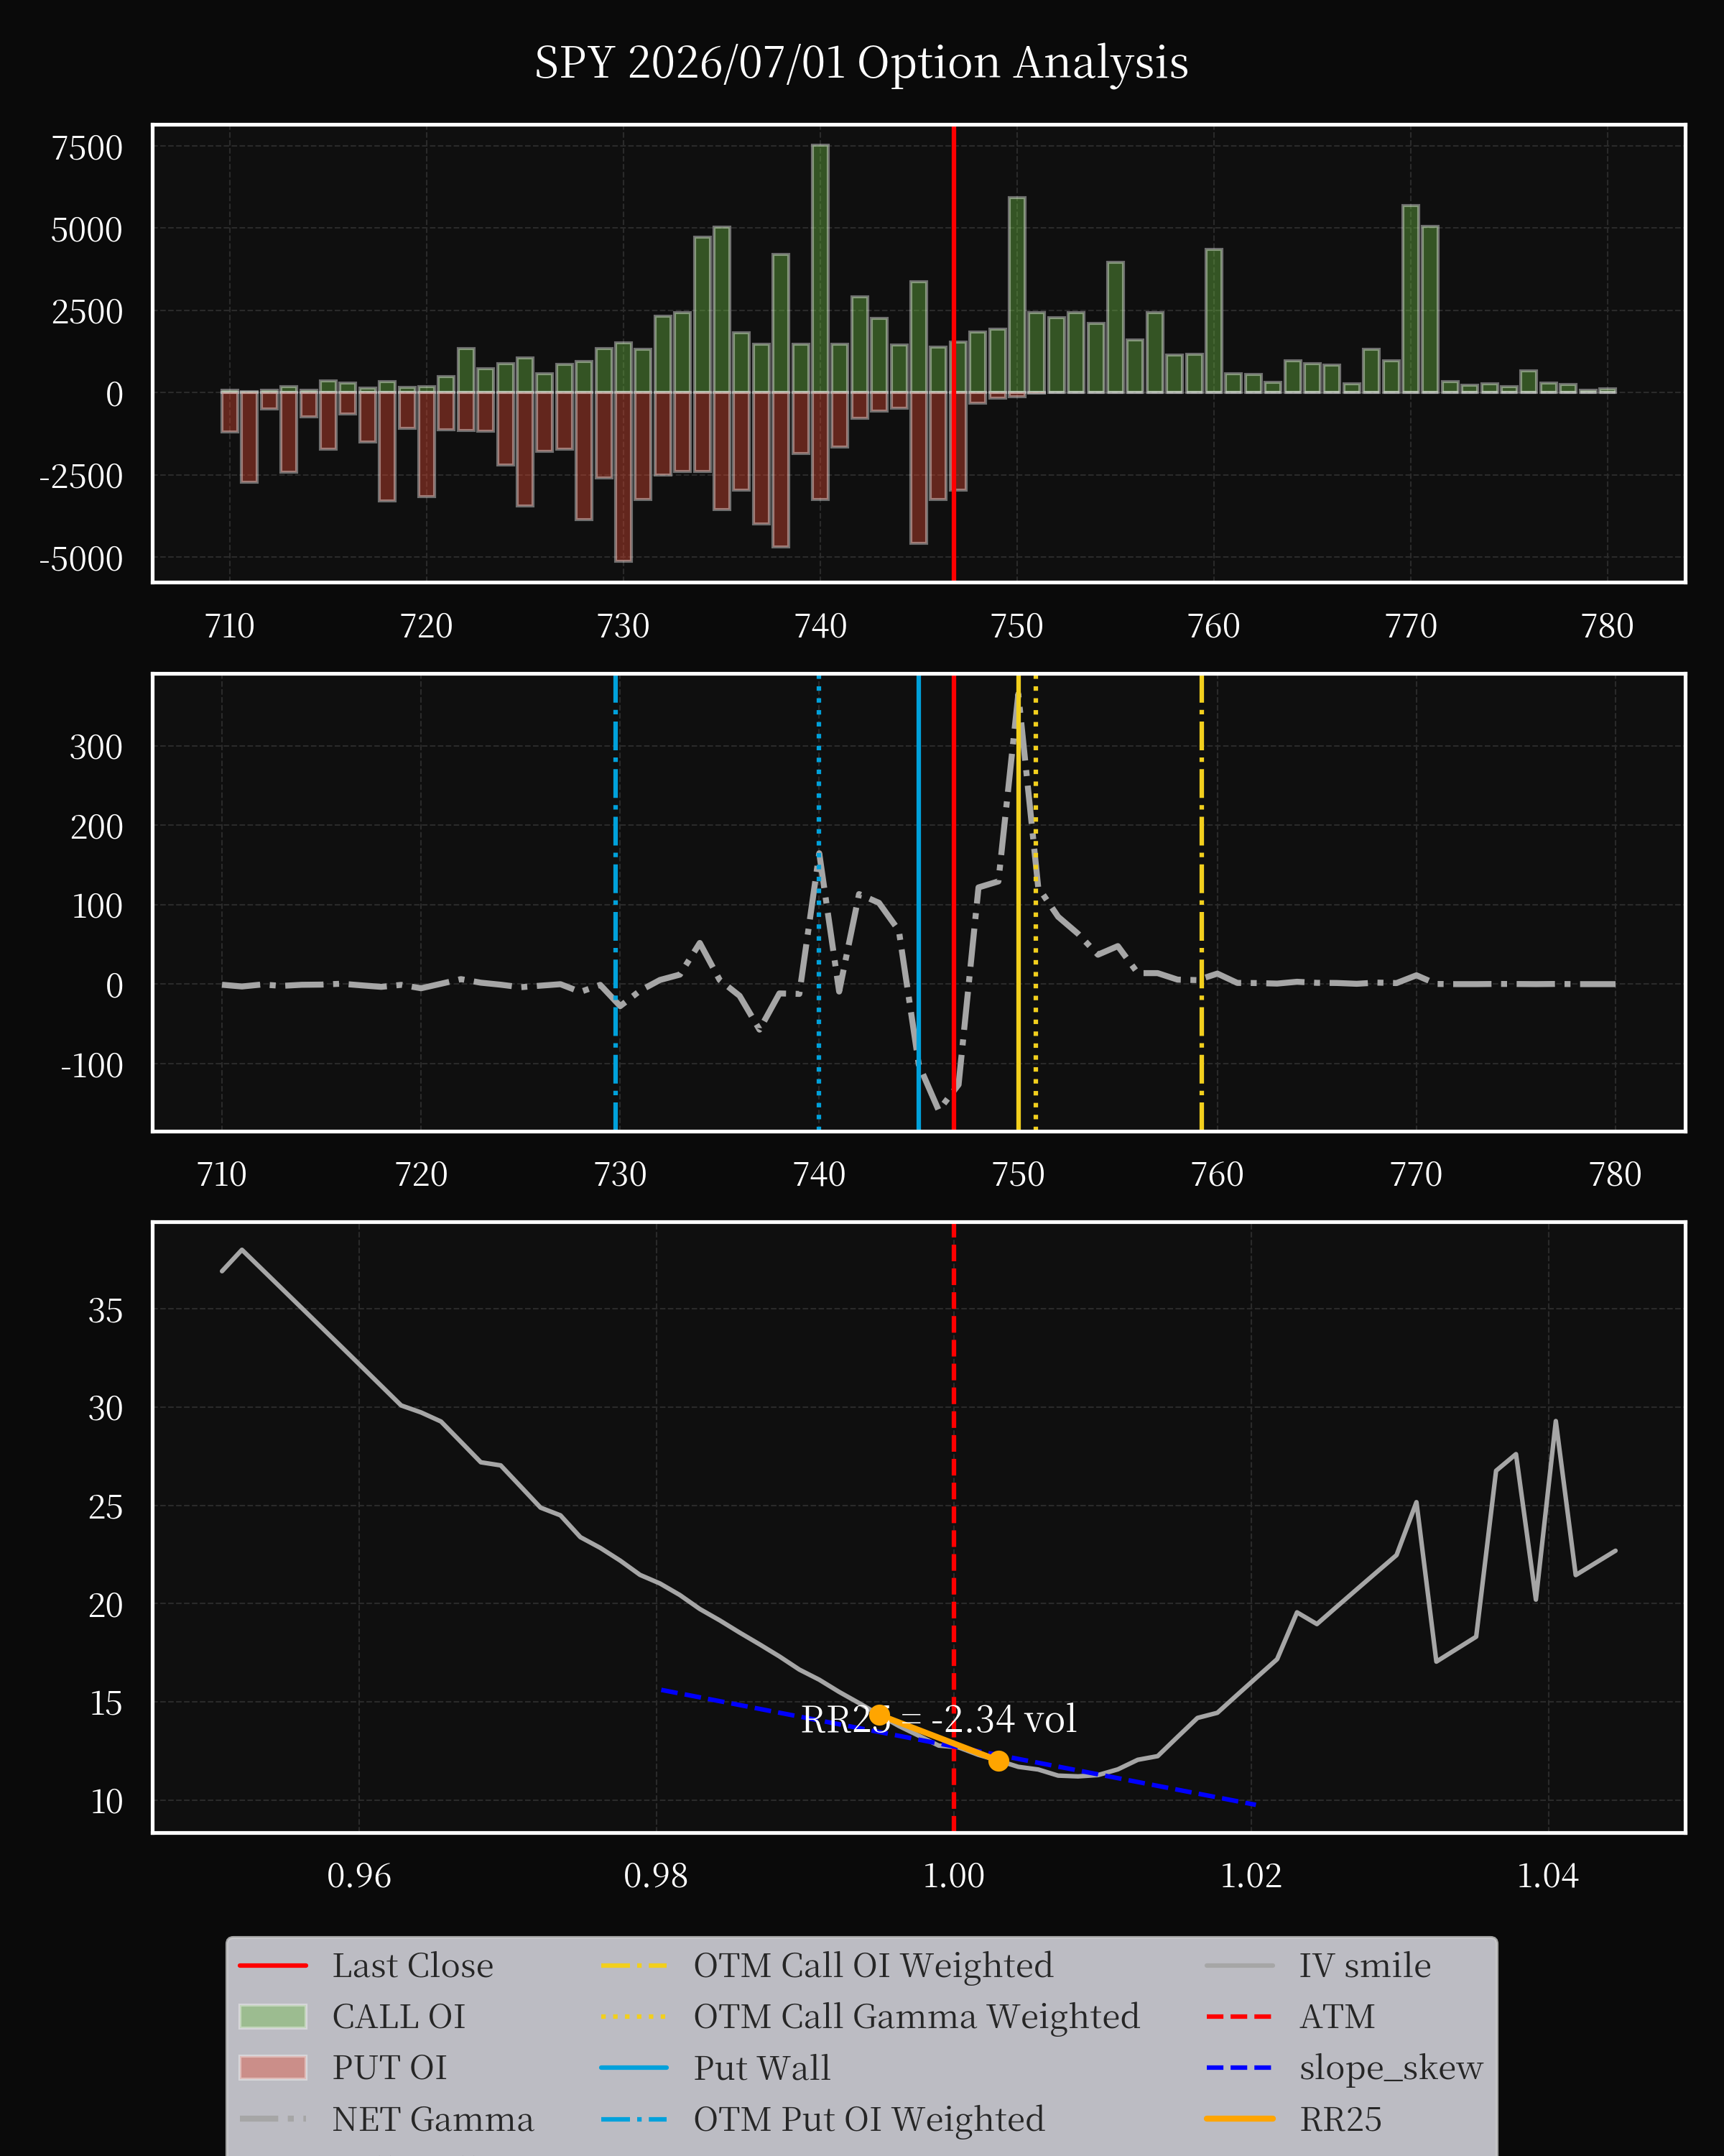
Task: Click the call OI bar at strike 750
Action: pos(1016,295)
